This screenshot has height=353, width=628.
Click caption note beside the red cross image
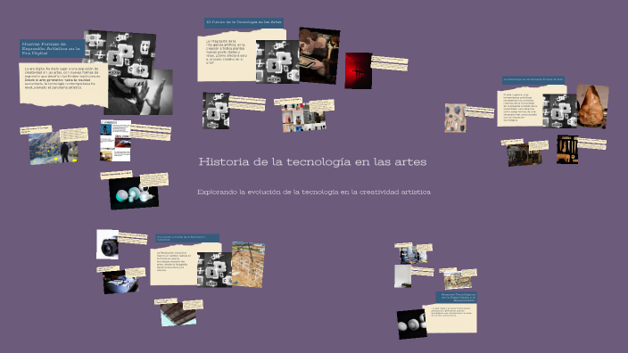click(389, 63)
